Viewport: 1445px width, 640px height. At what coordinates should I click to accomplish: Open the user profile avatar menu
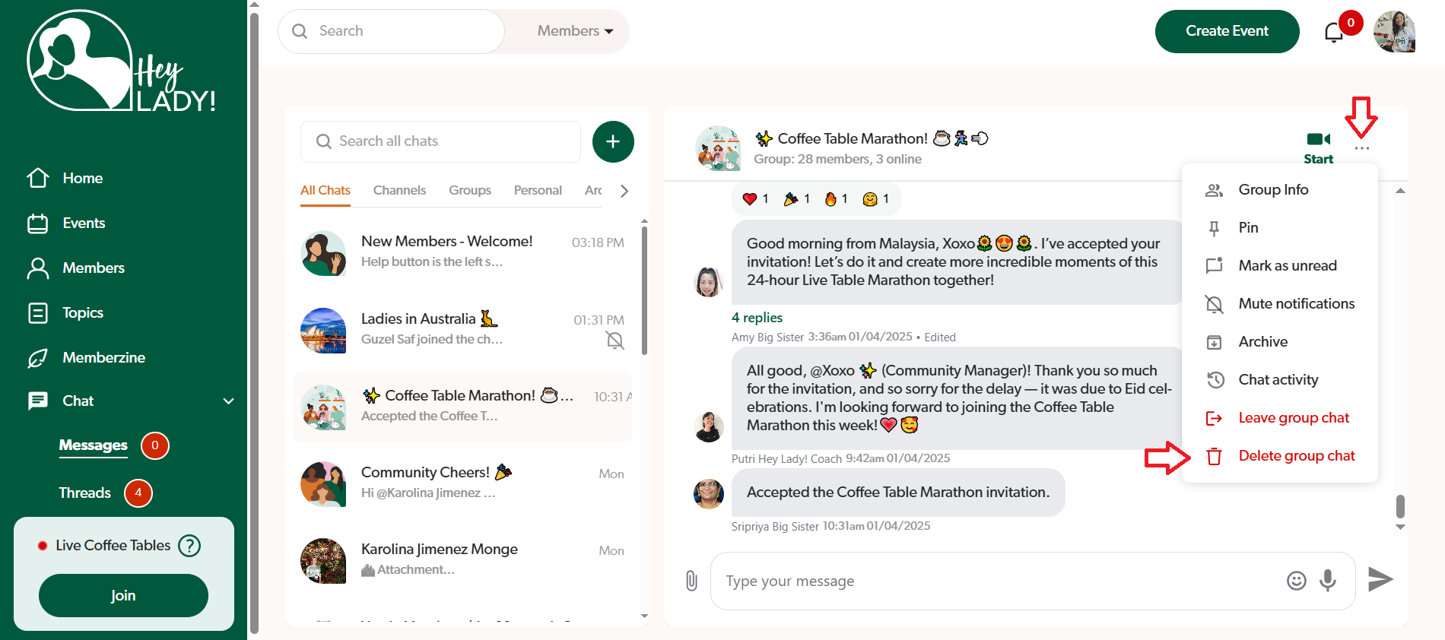[x=1394, y=31]
